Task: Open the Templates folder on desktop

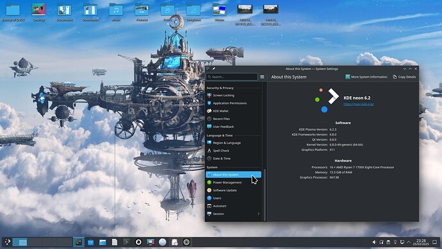Action: coord(193,13)
